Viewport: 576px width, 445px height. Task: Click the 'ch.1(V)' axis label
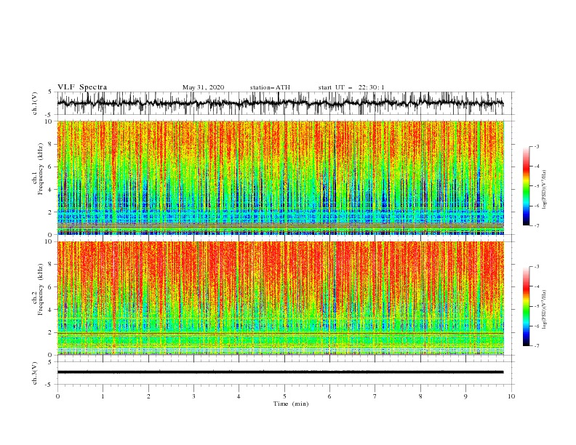(35, 103)
